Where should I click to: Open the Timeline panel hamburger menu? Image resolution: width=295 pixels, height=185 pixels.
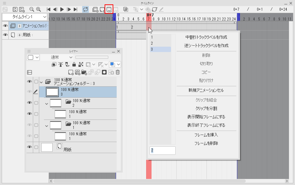tap(4, 3)
